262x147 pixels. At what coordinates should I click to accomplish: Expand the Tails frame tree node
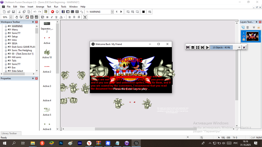pyautogui.click(x=6, y=61)
